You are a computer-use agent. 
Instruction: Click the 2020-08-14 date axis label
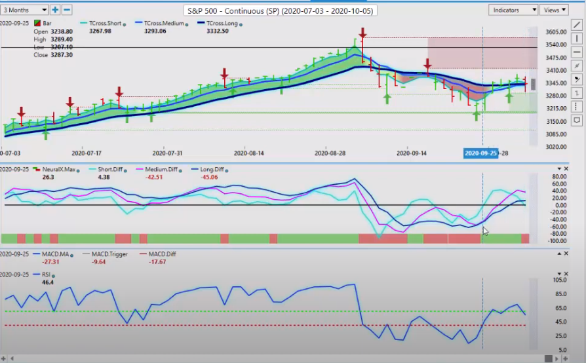click(x=248, y=153)
